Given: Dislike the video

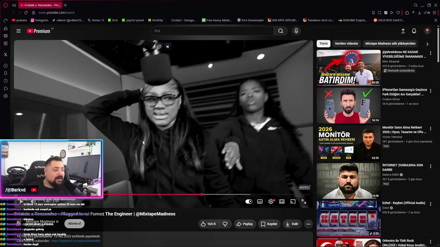Looking at the screenshot, I should point(225,224).
